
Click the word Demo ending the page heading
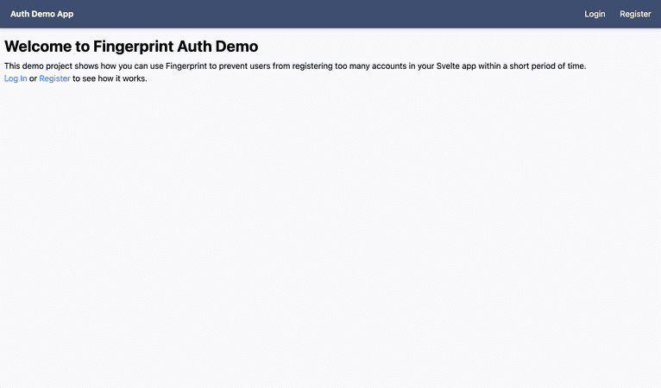pyautogui.click(x=236, y=47)
